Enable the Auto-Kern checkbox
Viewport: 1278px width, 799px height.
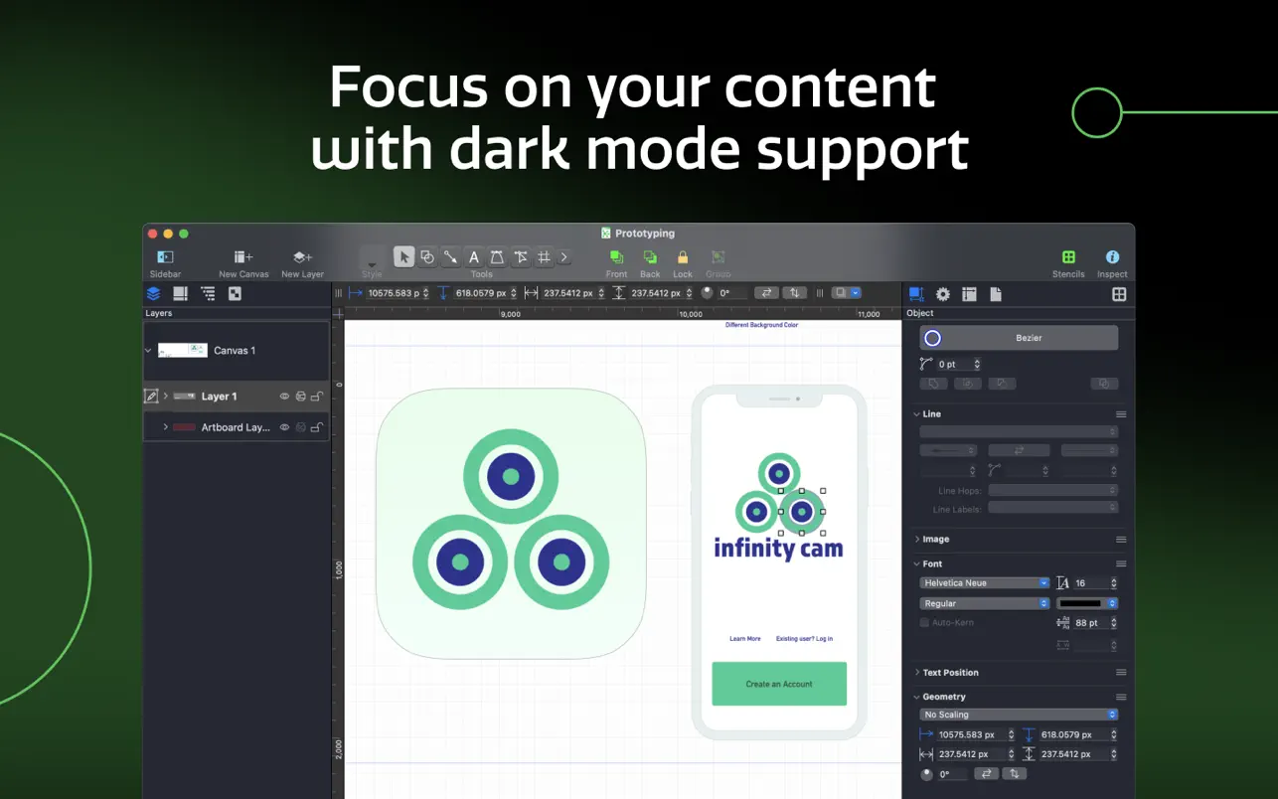924,623
